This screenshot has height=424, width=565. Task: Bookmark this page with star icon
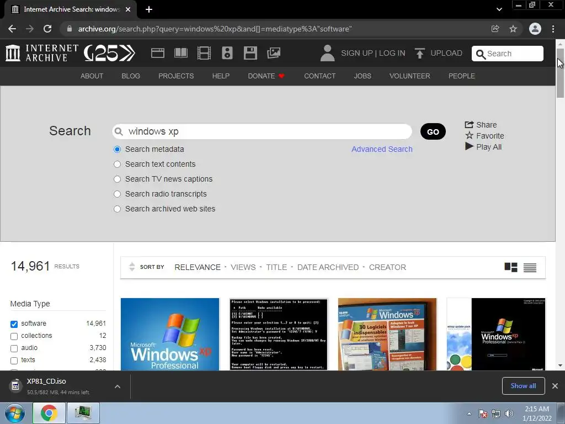point(513,29)
